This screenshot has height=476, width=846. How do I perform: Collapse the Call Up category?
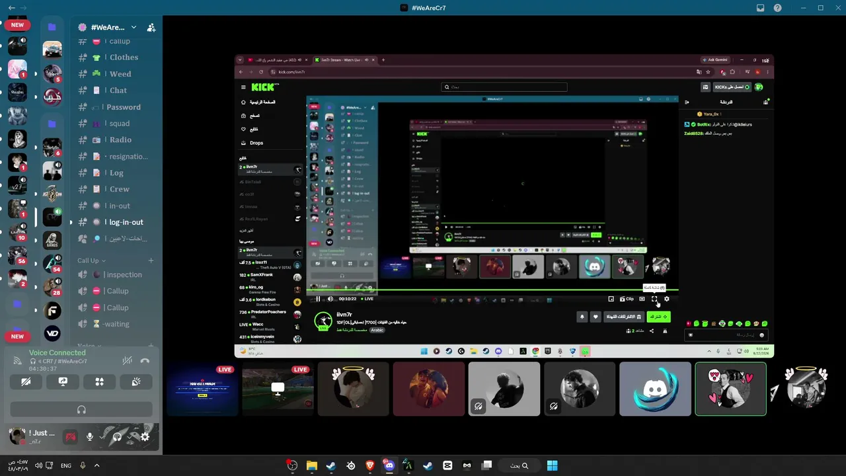tap(92, 260)
